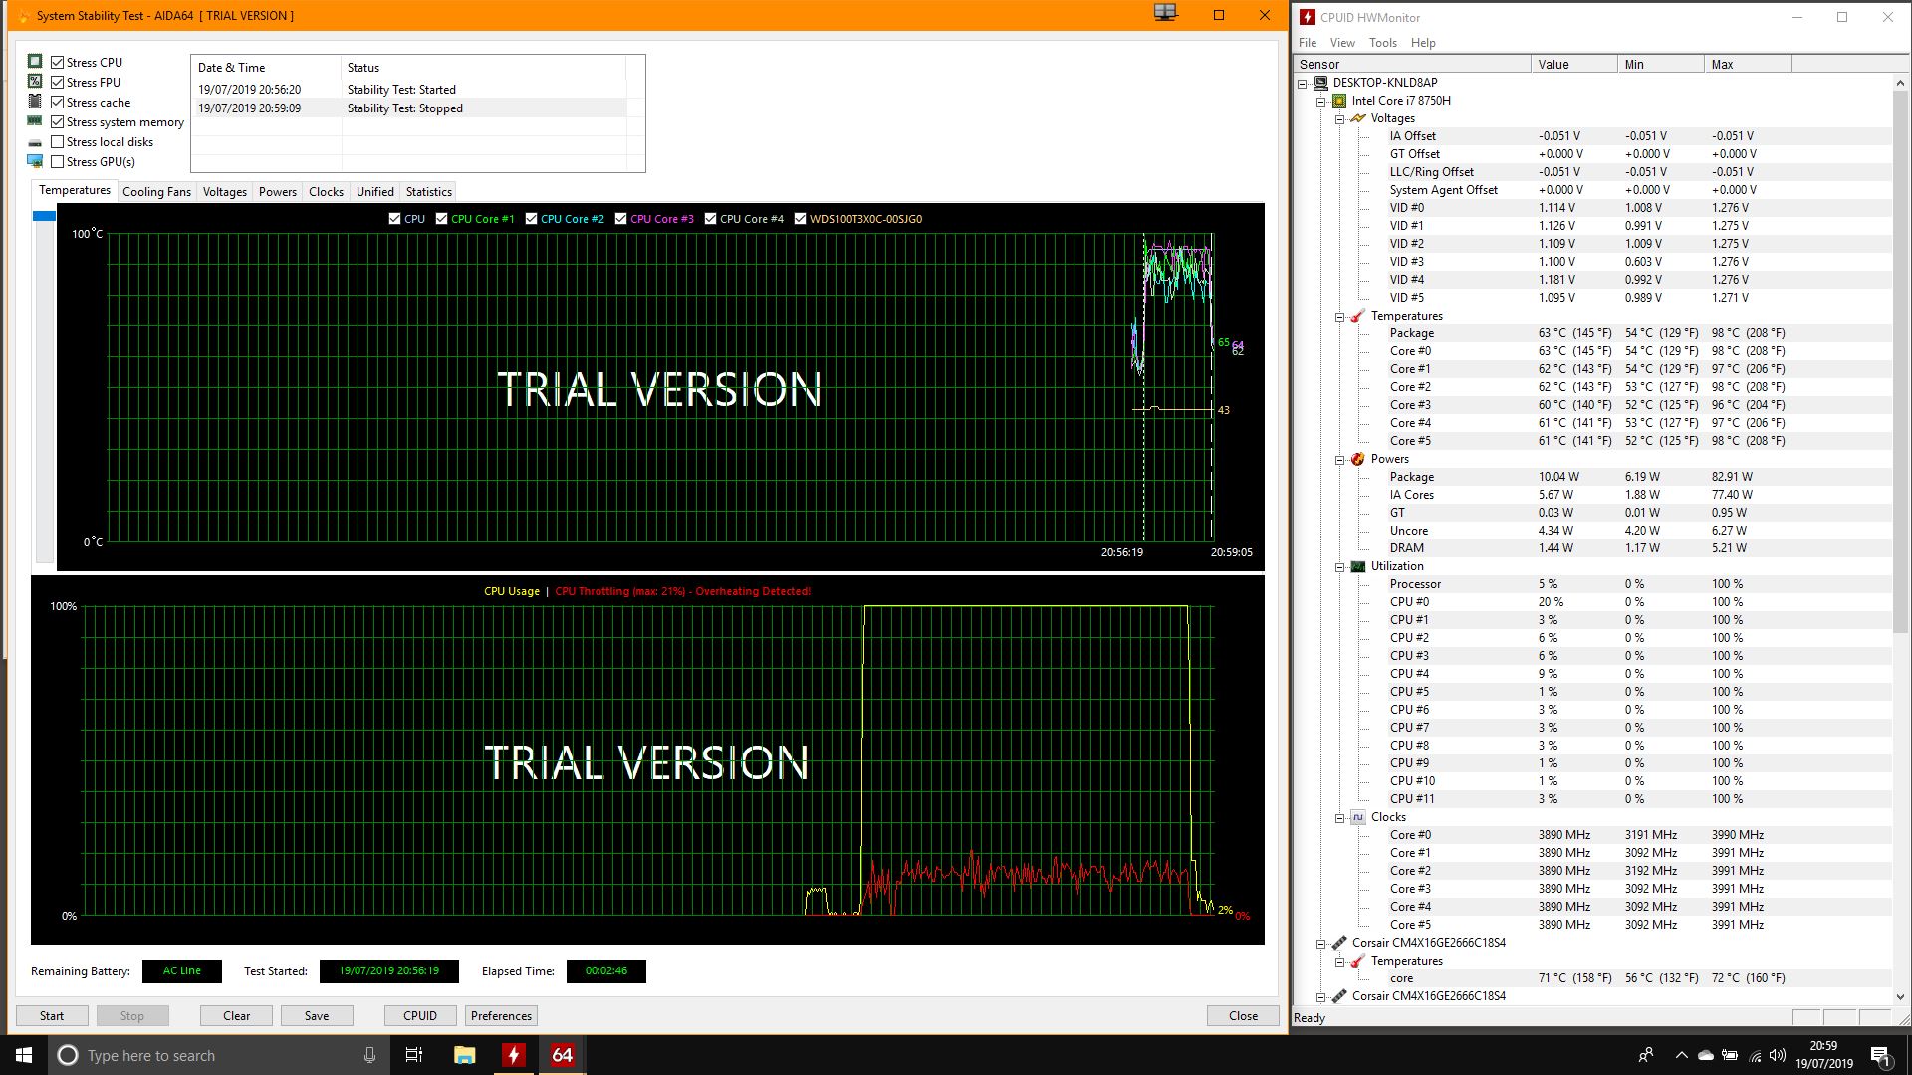Click the Voltages lightning icon in HWMonitor
This screenshot has height=1075, width=1912.
click(1358, 118)
